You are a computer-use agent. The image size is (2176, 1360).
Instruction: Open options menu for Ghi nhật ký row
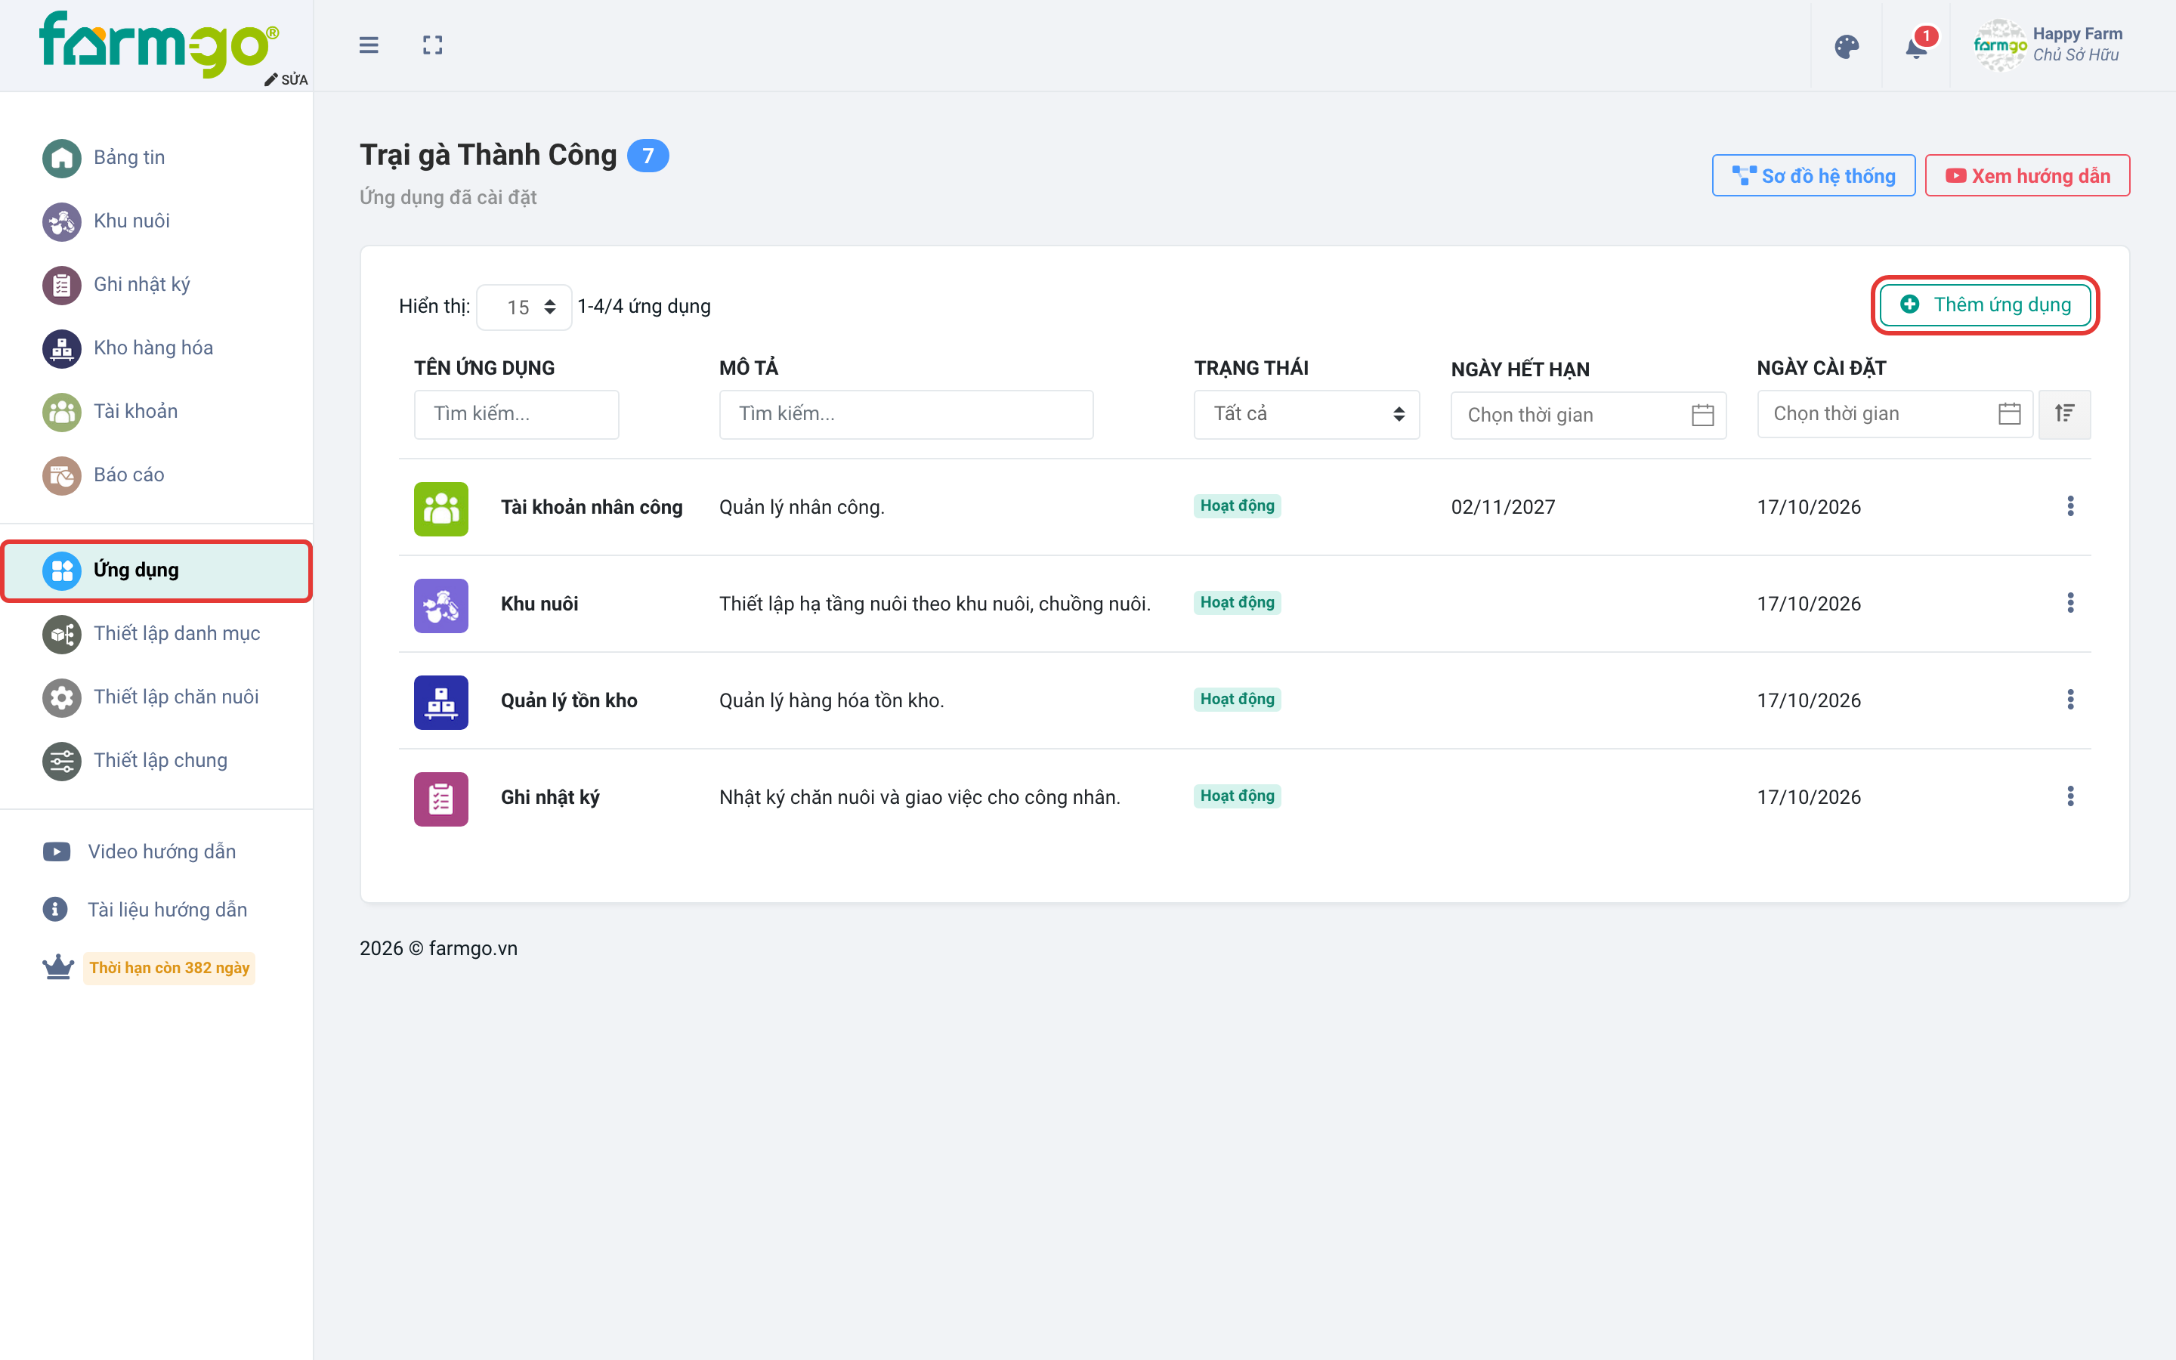(x=2070, y=796)
